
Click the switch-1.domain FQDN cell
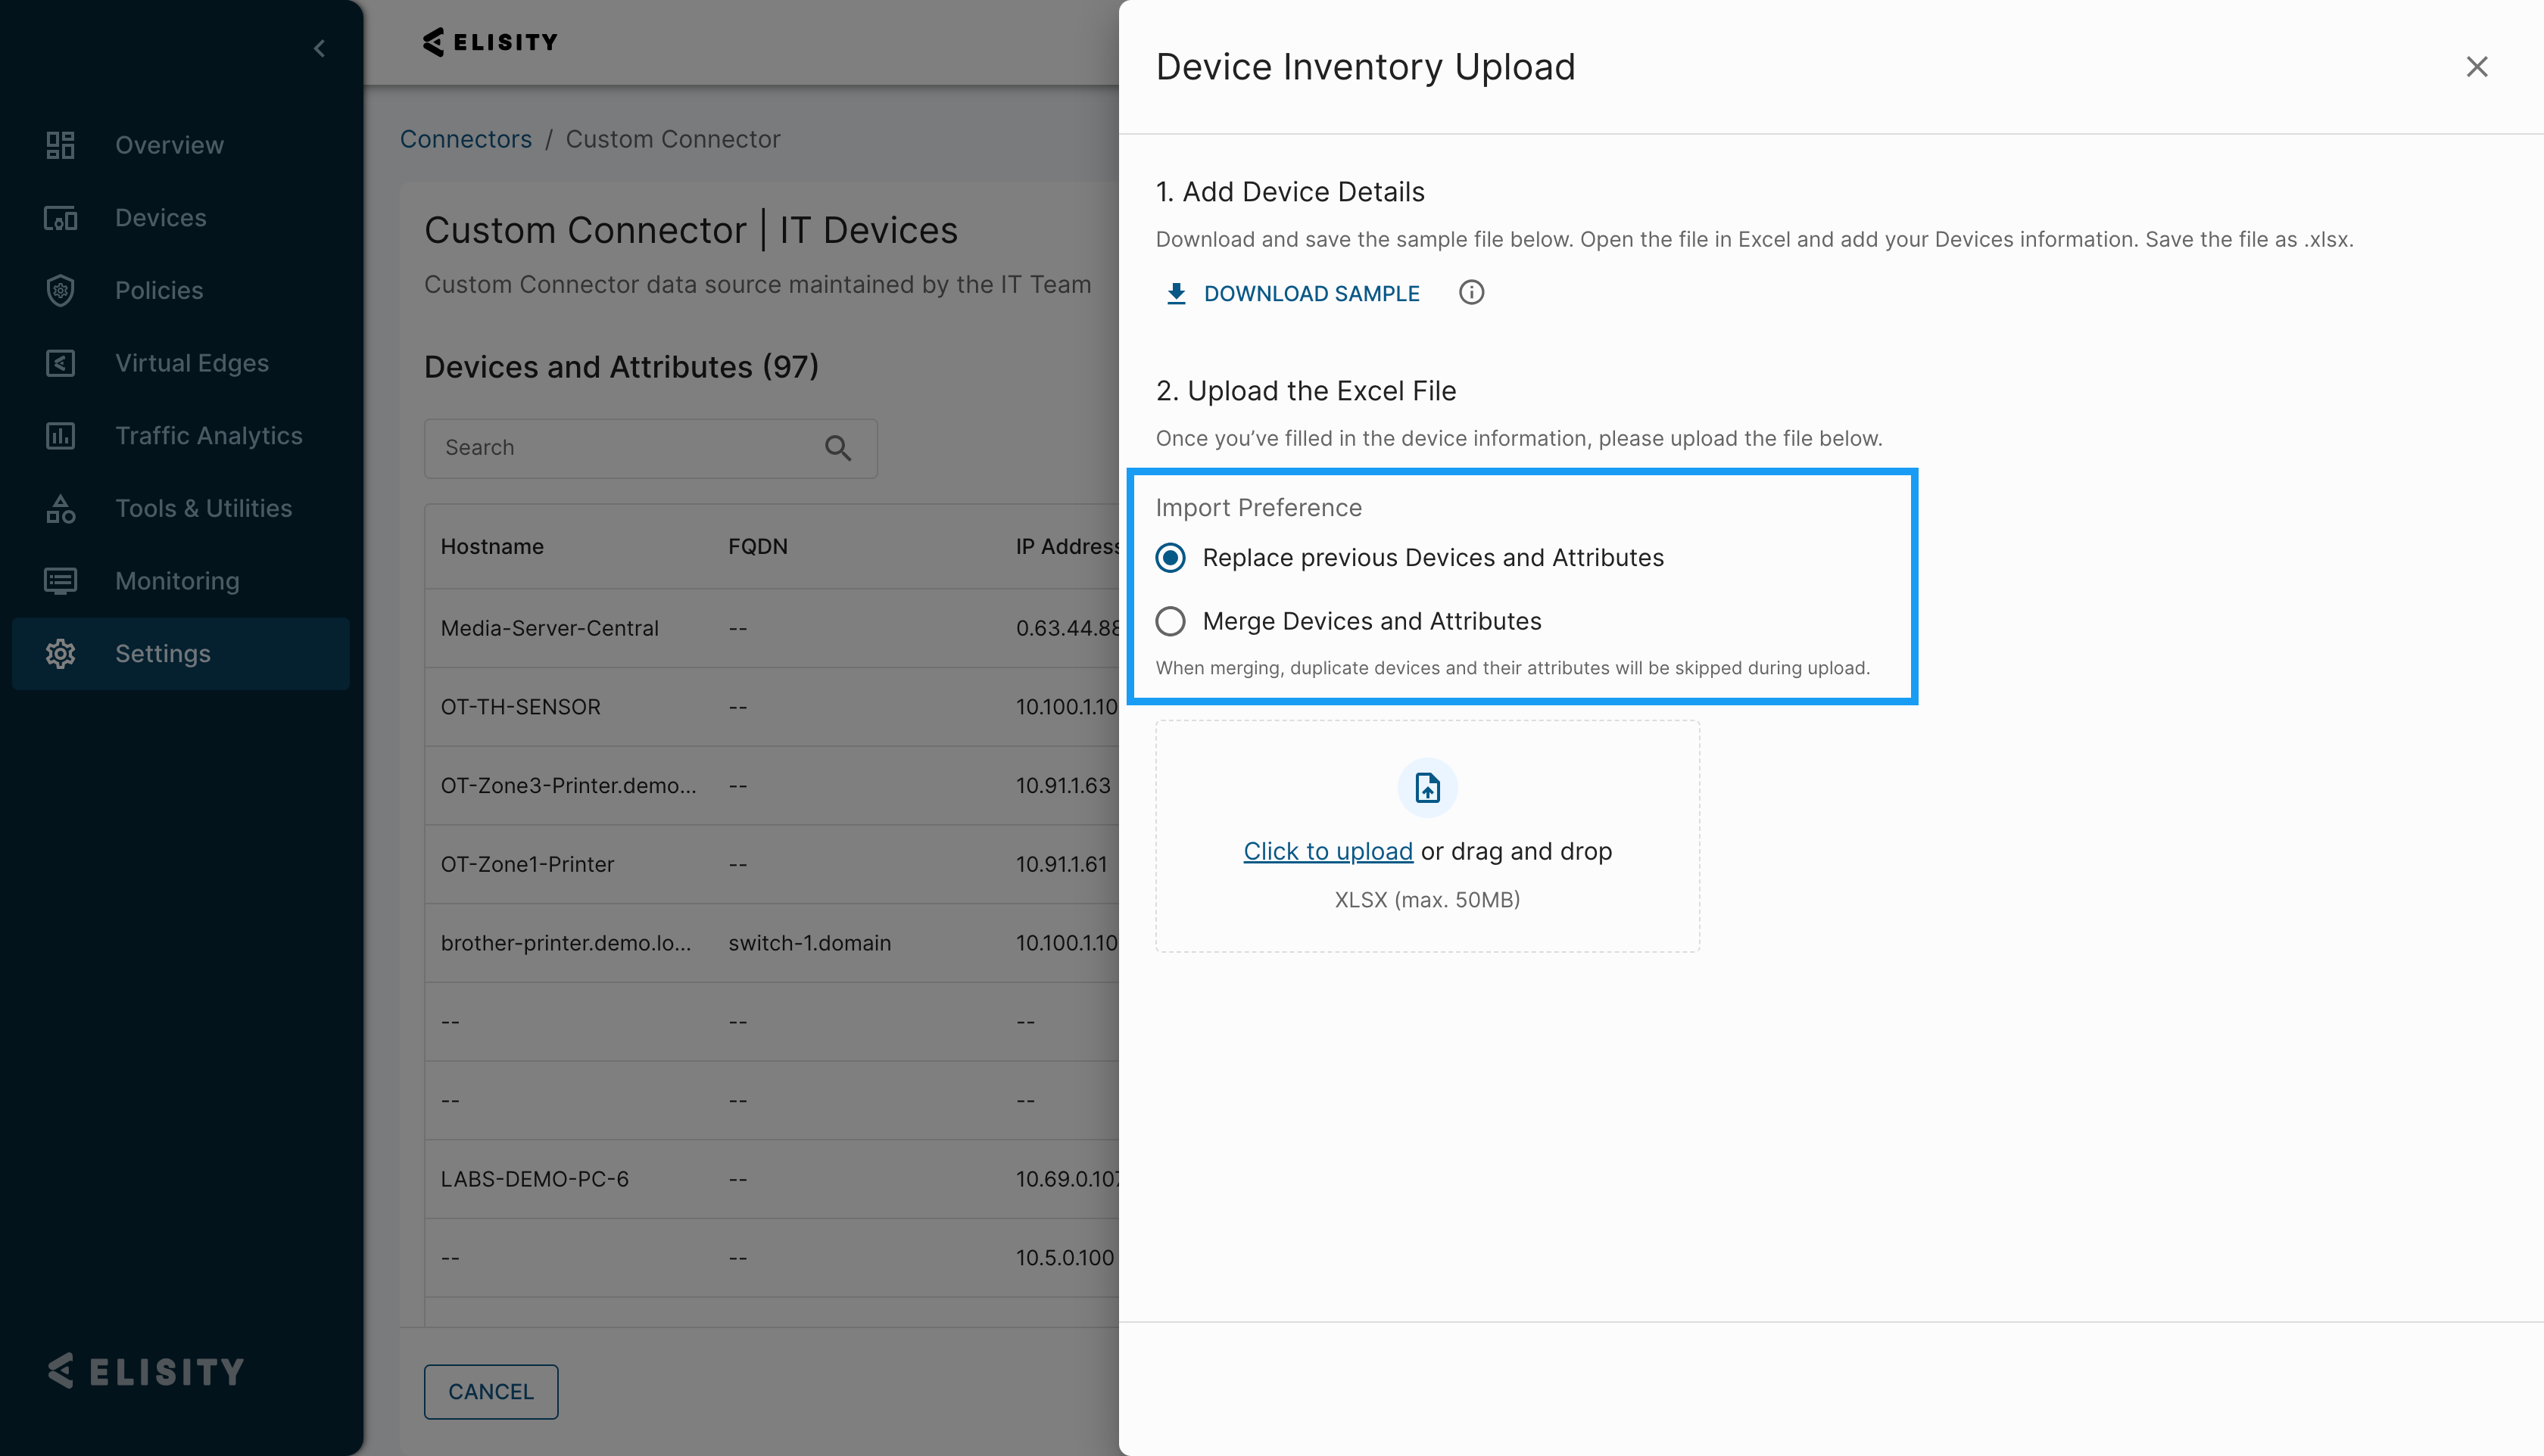tap(809, 943)
